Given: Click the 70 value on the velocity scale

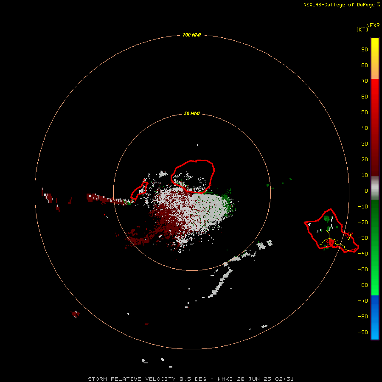Looking at the screenshot, I should pyautogui.click(x=365, y=81).
